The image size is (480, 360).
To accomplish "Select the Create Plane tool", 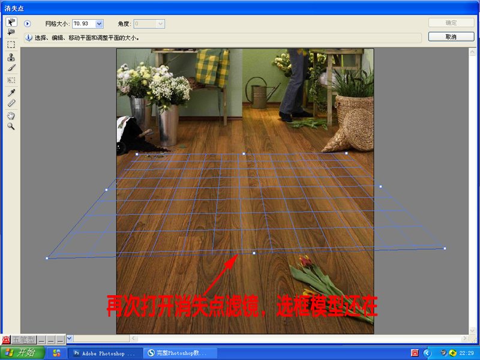I will tap(11, 32).
